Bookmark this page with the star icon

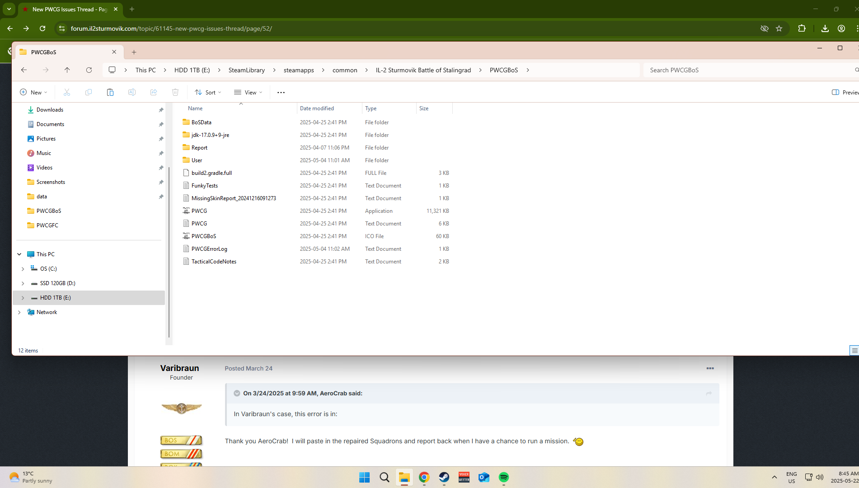[779, 28]
